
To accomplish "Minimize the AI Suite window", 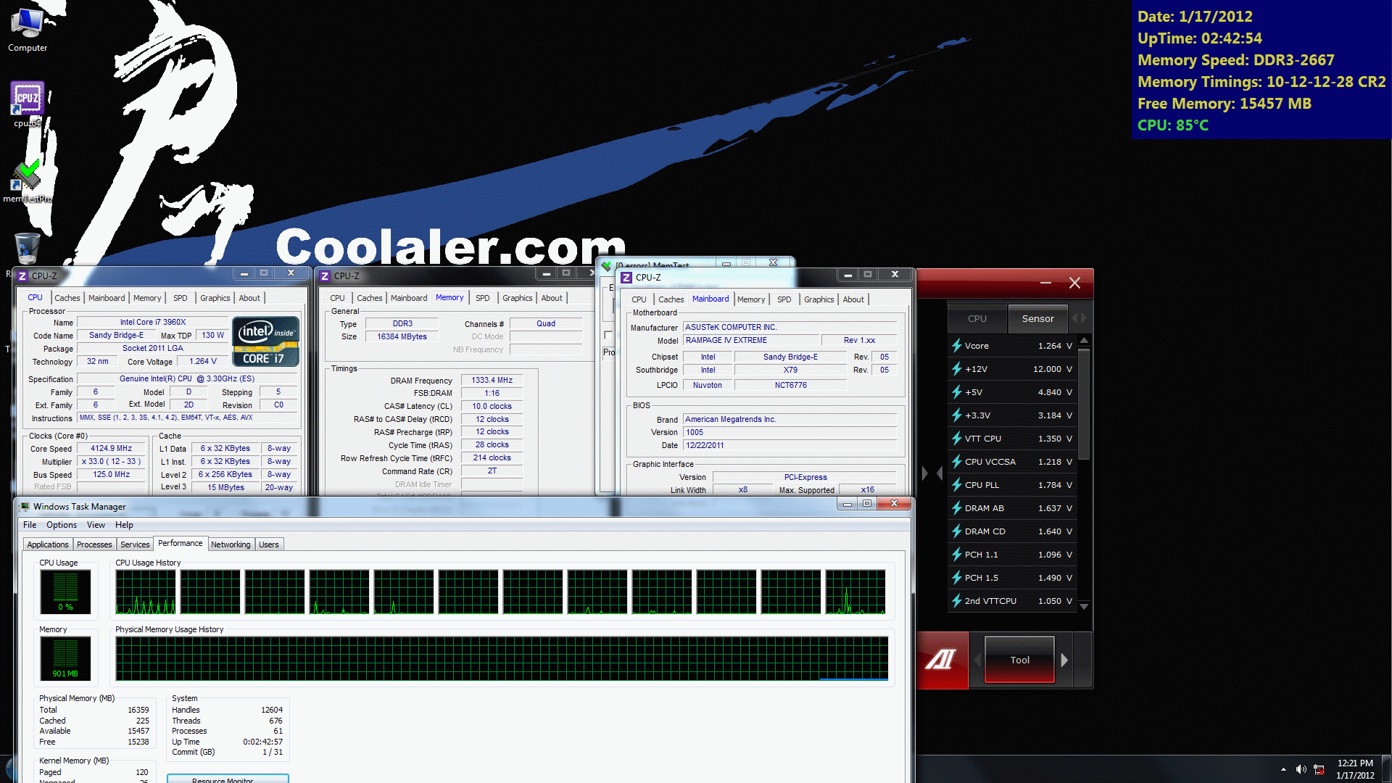I will [1045, 283].
